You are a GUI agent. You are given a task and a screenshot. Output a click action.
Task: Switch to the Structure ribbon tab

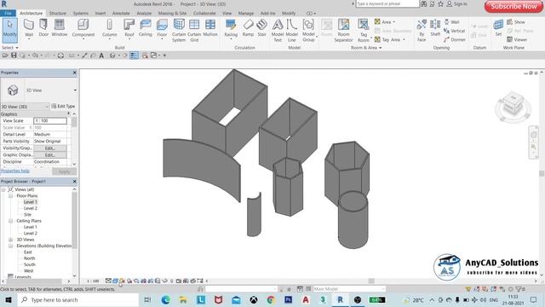tap(57, 14)
